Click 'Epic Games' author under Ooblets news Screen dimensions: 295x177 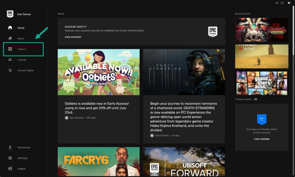[x=76, y=118]
